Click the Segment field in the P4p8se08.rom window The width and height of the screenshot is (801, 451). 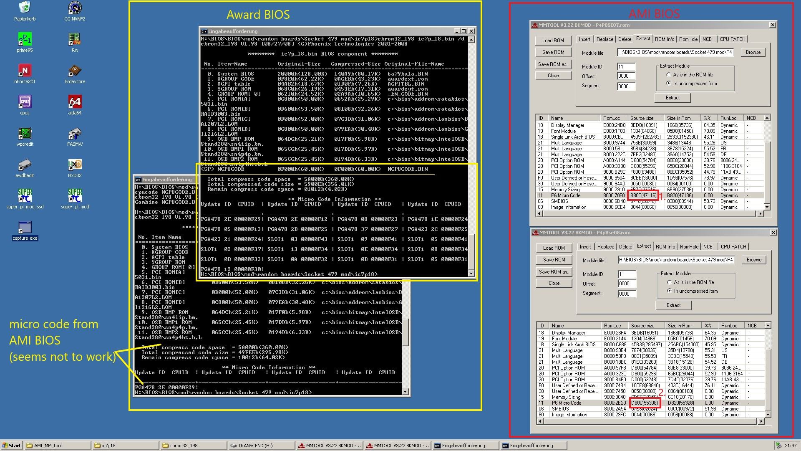pyautogui.click(x=627, y=294)
